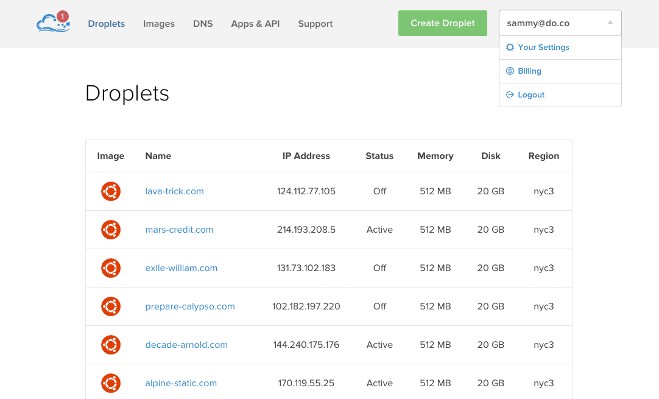Screen dimensions: 659x399
Task: Open the DNS nav item
Action: [x=203, y=24]
